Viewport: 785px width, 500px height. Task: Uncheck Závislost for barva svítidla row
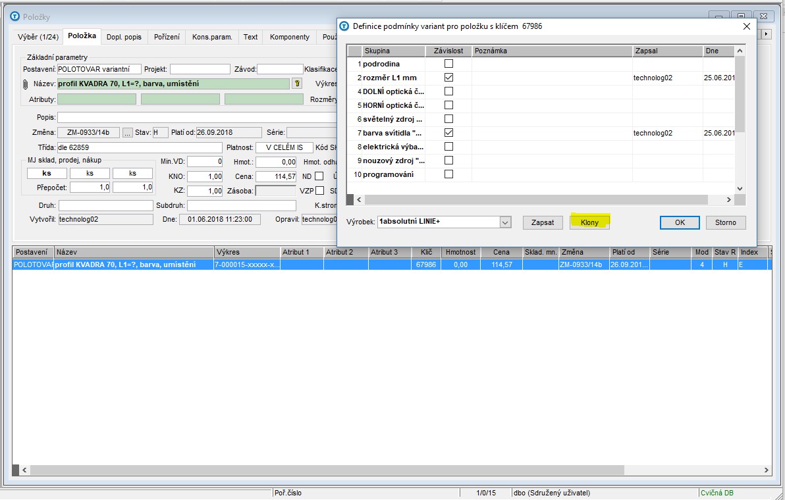tap(448, 133)
